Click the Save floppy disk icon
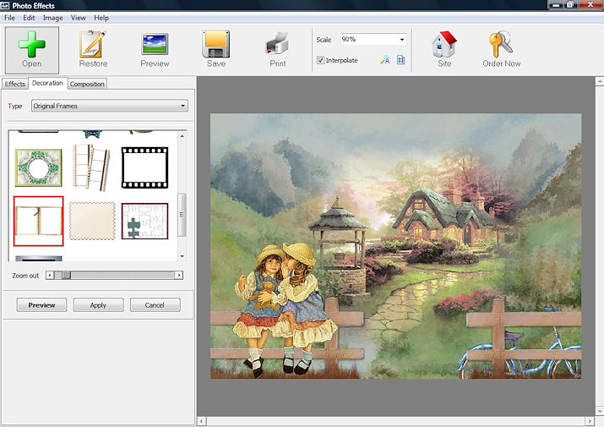 (x=215, y=43)
